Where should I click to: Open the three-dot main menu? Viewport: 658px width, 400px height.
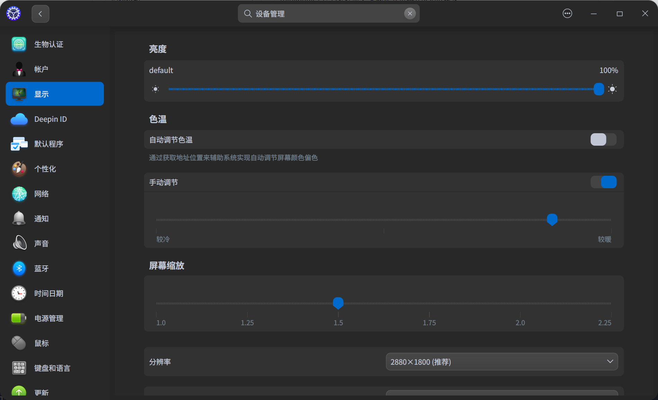[567, 13]
